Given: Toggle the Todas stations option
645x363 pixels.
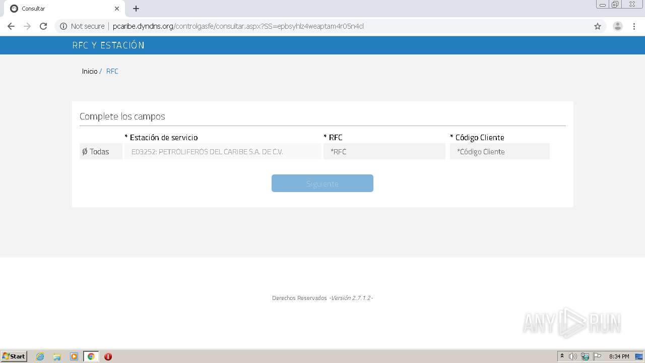Looking at the screenshot, I should click(101, 151).
